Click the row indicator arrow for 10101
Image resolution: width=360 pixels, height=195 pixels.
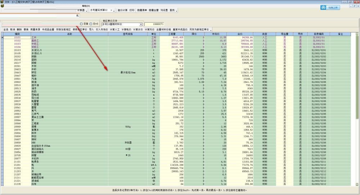(2, 37)
